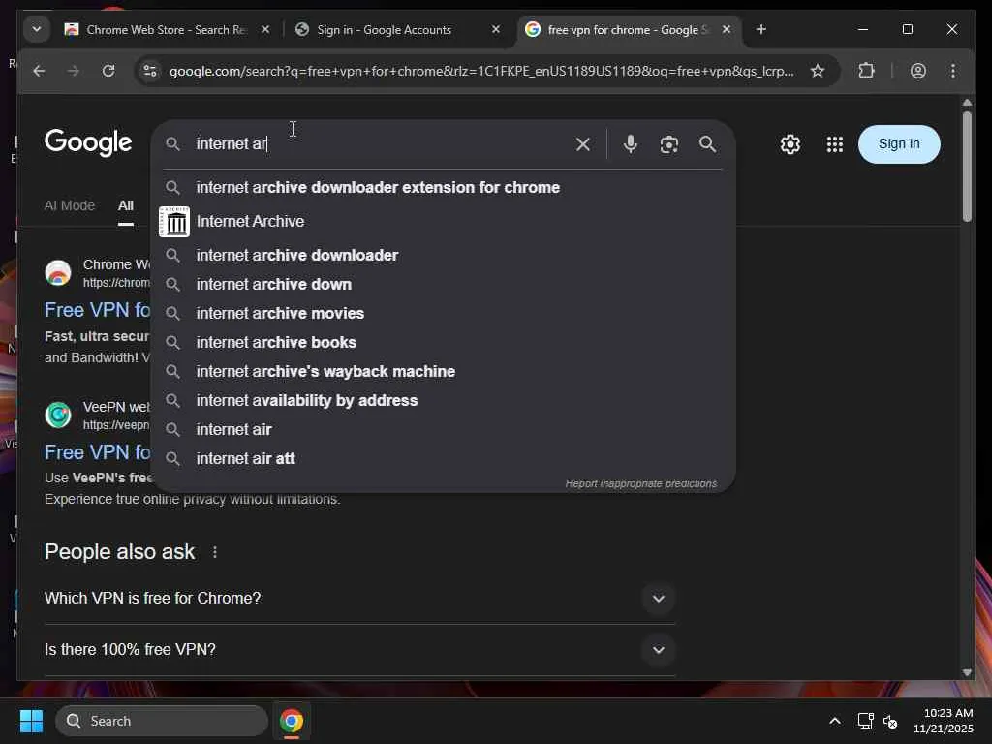Choose suggestion internet archive downloader
Screen dimensions: 992x744
[x=443, y=255]
